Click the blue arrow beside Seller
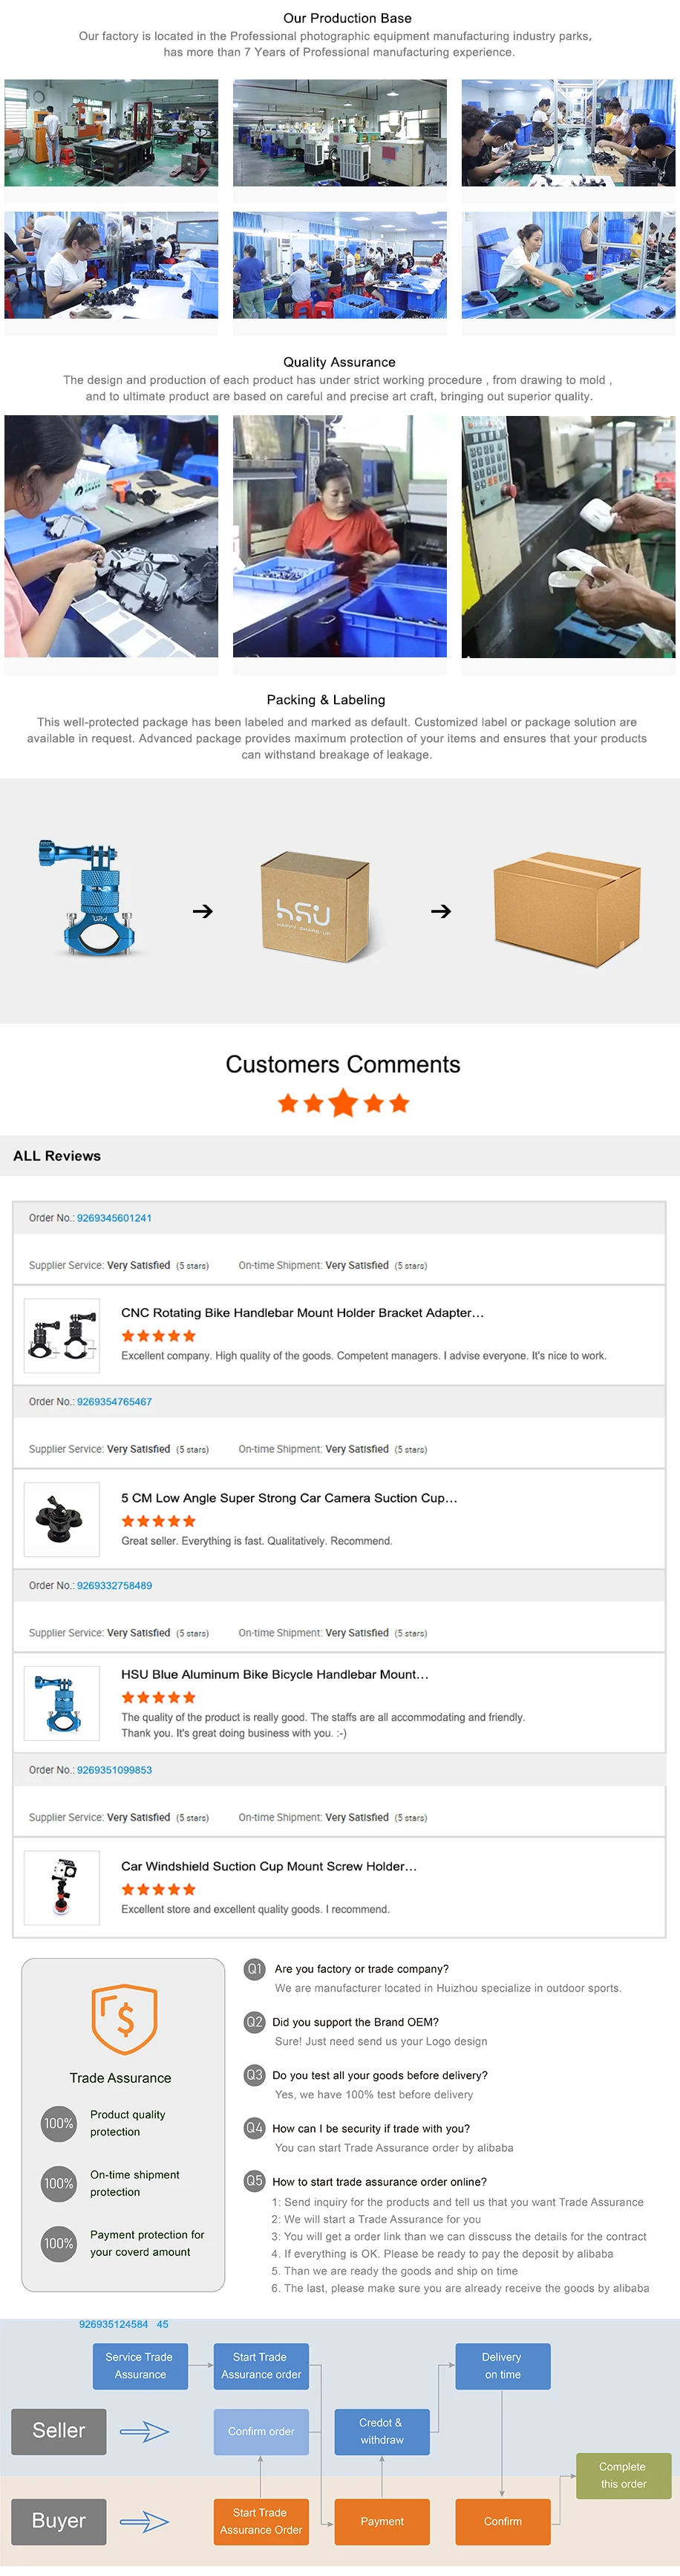 145,2431
